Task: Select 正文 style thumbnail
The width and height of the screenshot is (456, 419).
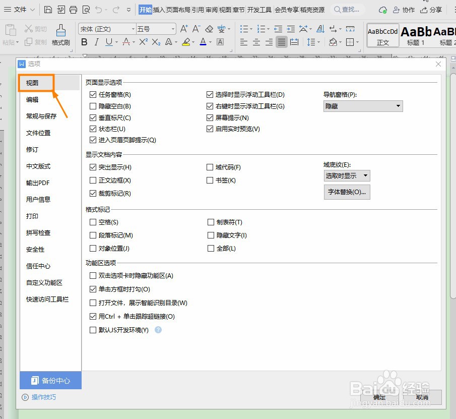Action: click(383, 36)
